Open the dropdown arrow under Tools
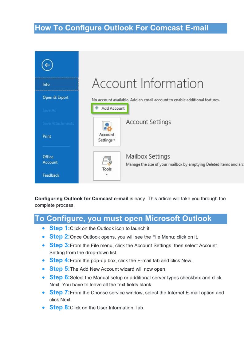Image resolution: width=244 pixels, height=345 pixels. [107, 174]
